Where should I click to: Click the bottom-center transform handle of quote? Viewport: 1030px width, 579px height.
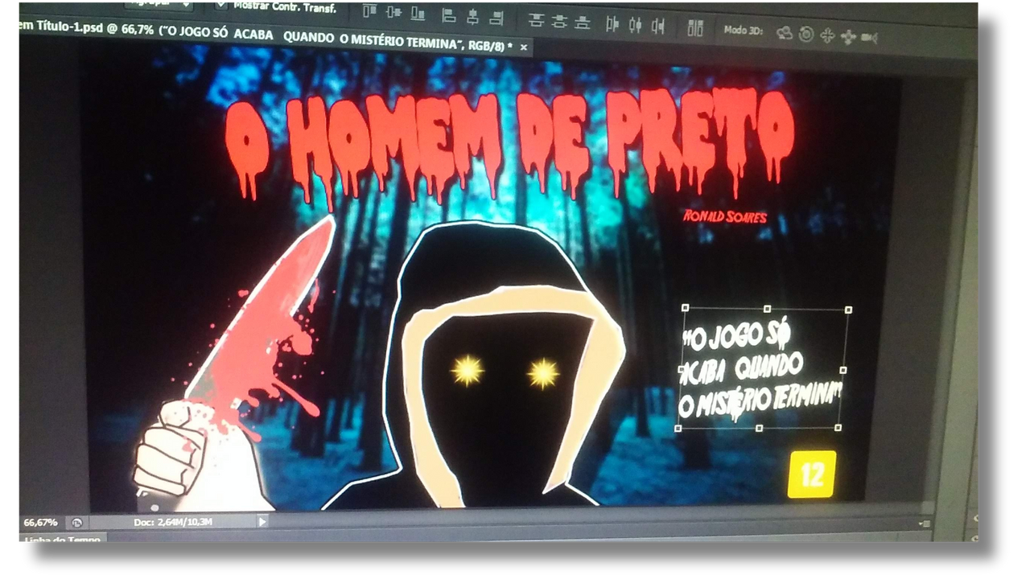tap(760, 429)
